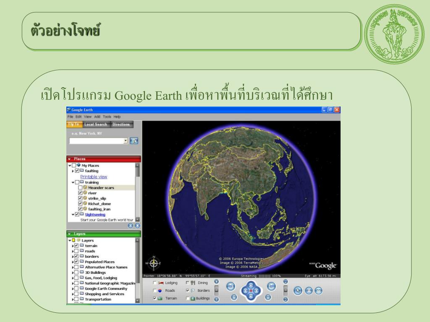
Task: Click the tilt slider handle
Action: tap(286, 290)
